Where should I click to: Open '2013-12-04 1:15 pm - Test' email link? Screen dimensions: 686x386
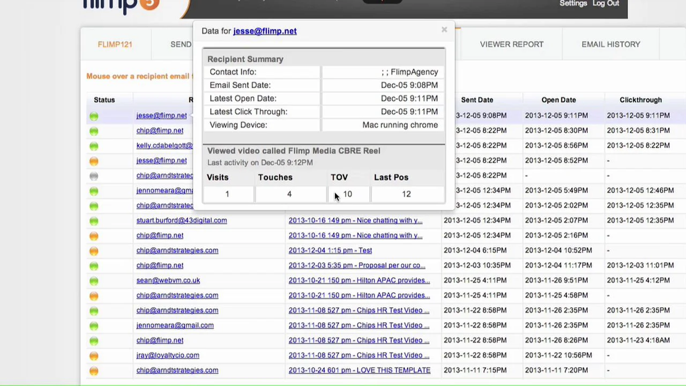tap(330, 250)
